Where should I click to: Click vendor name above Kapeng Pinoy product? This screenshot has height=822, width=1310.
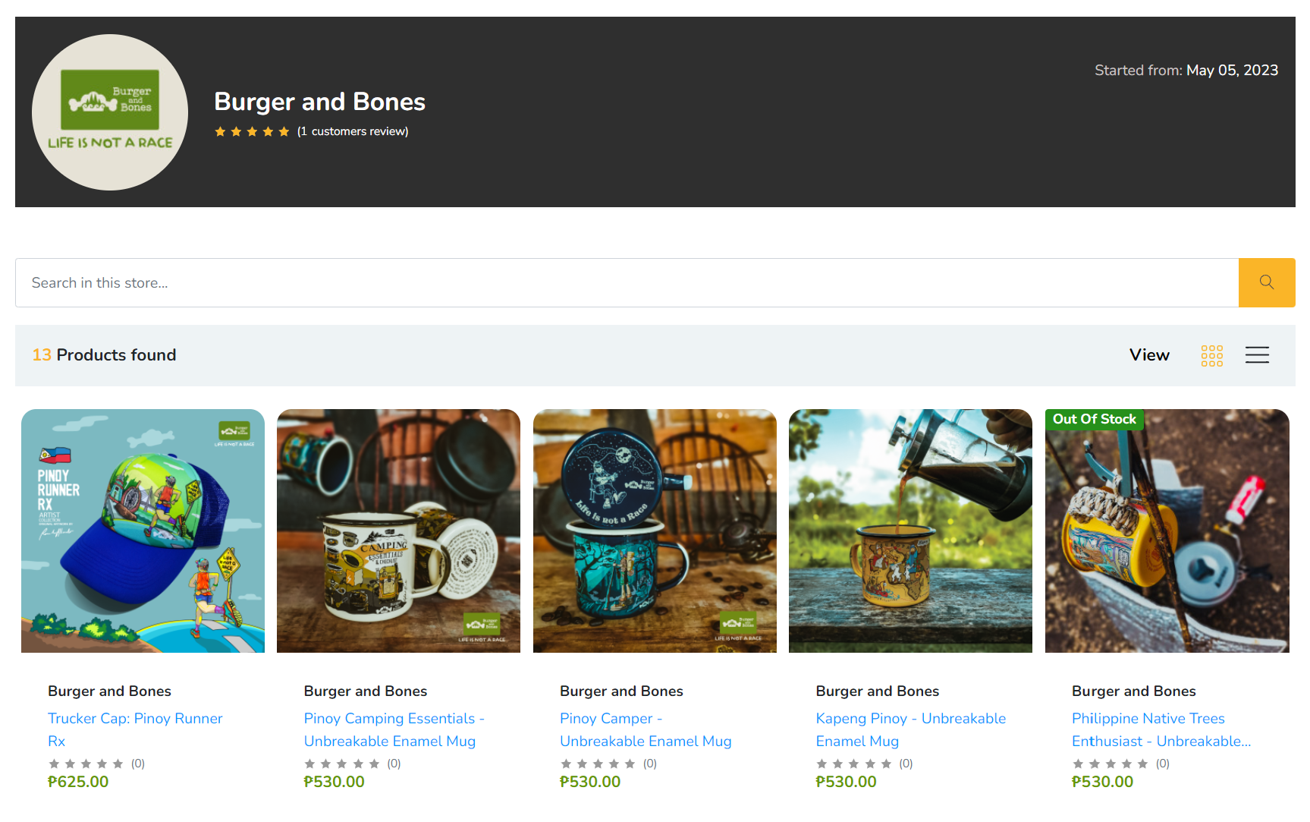coord(878,691)
